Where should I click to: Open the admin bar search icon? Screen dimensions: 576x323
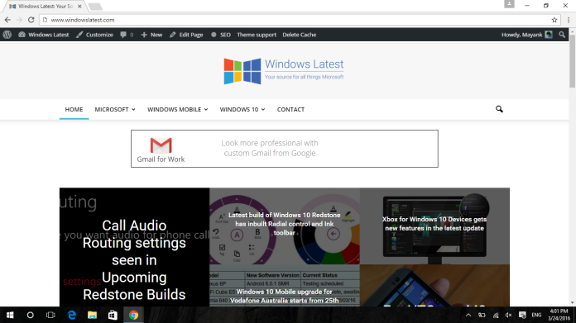click(562, 35)
